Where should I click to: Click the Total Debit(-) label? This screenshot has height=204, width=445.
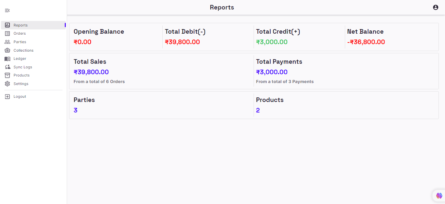coord(185,31)
